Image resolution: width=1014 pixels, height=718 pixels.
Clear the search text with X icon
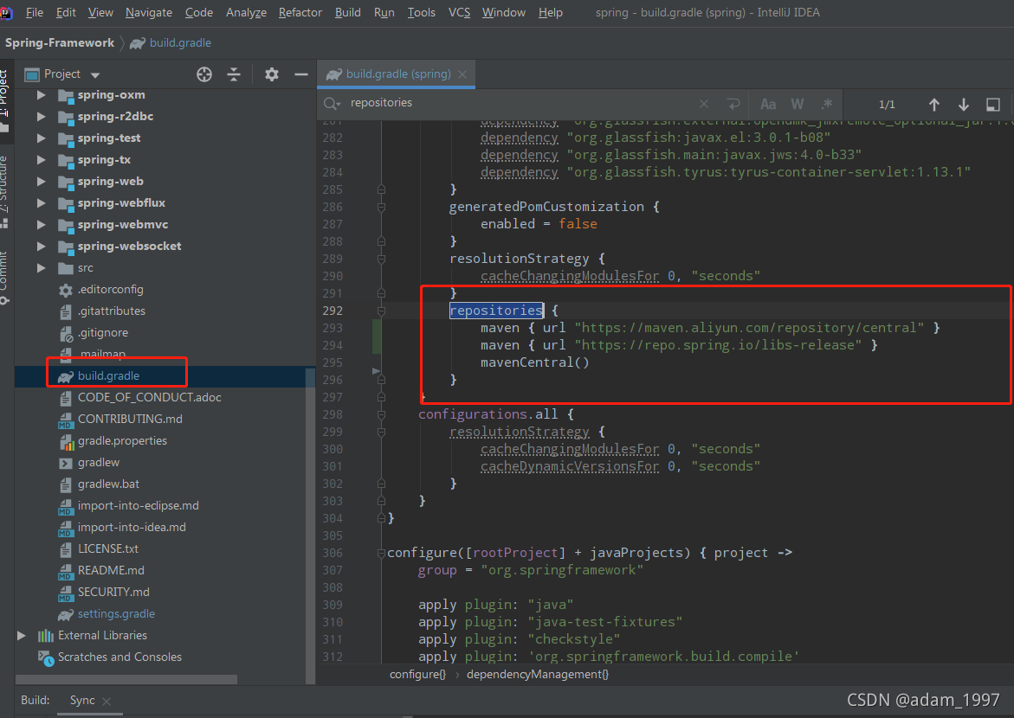pos(704,104)
